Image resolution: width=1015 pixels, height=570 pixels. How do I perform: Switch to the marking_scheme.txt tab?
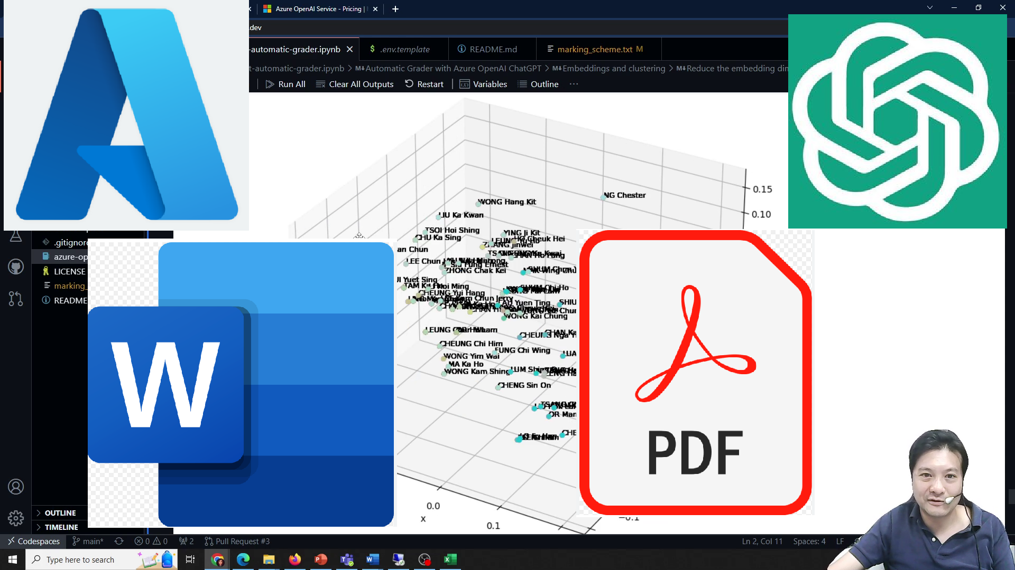(595, 49)
